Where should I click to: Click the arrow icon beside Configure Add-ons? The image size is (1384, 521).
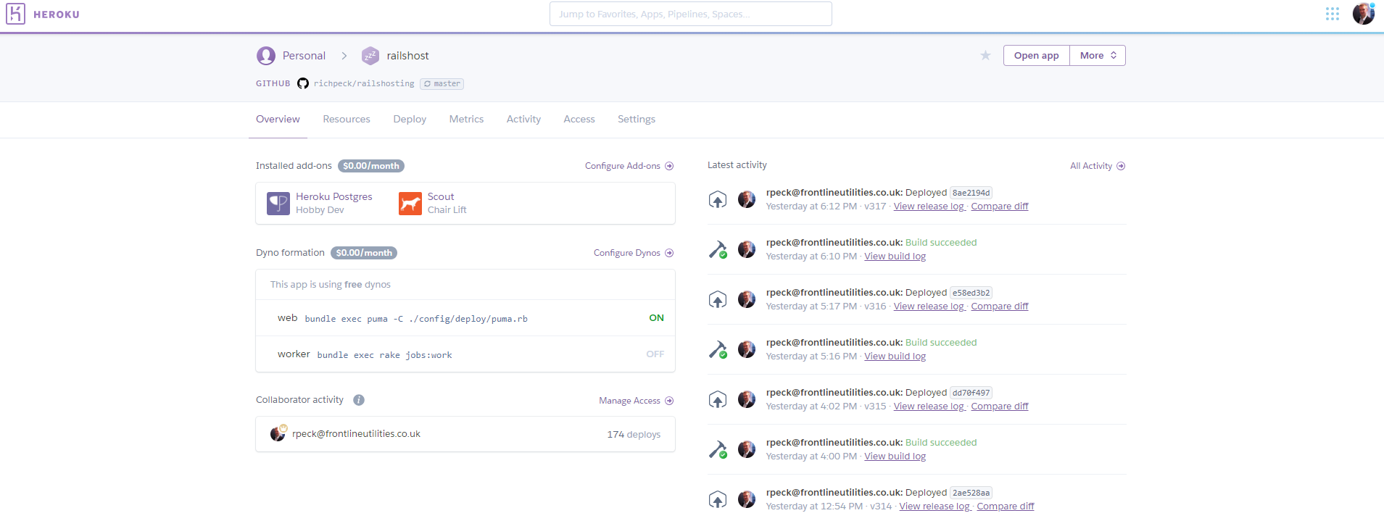pyautogui.click(x=669, y=166)
